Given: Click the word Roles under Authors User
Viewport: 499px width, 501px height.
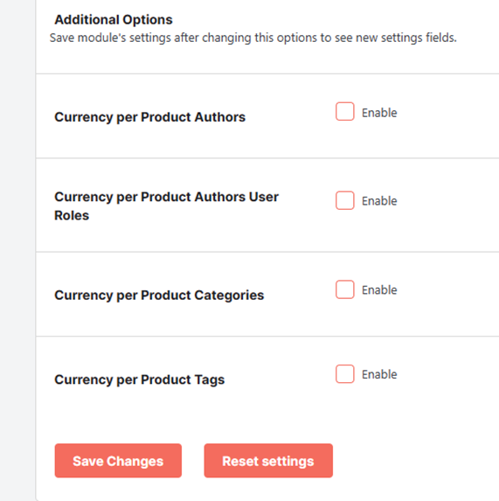Looking at the screenshot, I should coord(72,216).
